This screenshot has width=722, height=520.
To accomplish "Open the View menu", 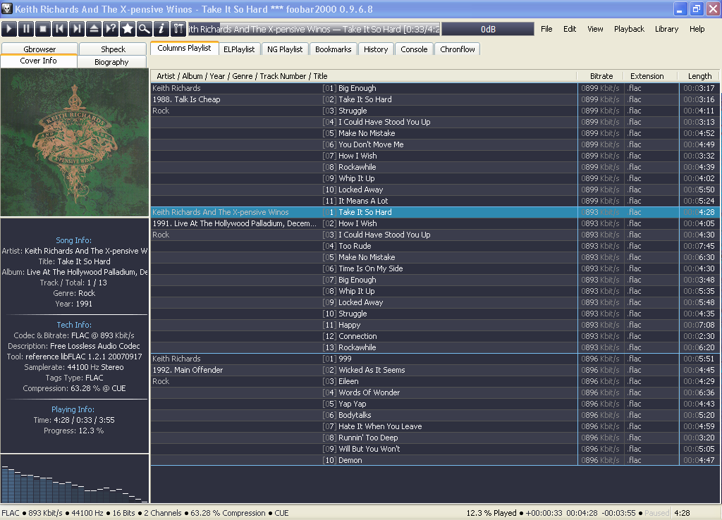I will point(595,29).
